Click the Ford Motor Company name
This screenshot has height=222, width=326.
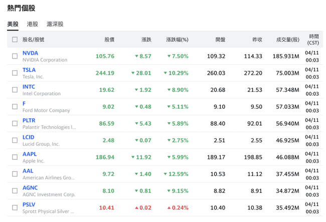click(x=46, y=110)
